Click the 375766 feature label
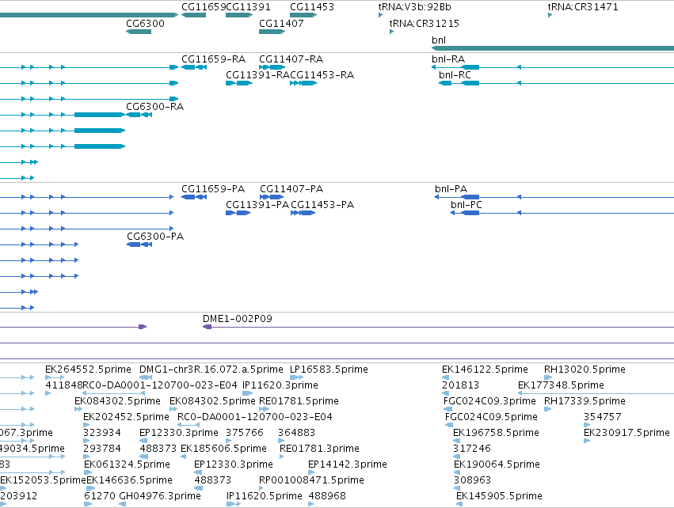Viewport: 674px width, 508px height. (245, 433)
